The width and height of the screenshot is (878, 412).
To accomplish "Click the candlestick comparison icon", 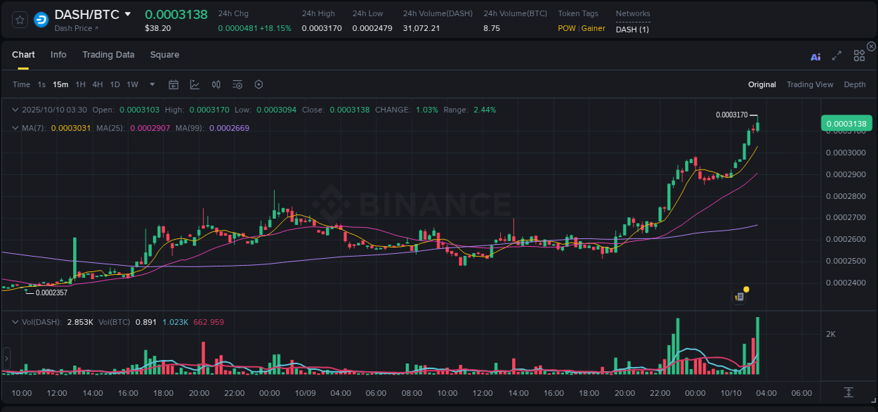I will point(216,84).
